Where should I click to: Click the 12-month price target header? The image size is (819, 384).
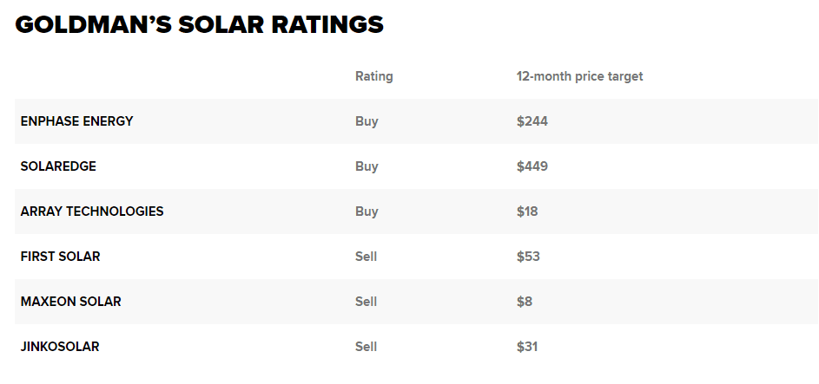click(x=579, y=76)
